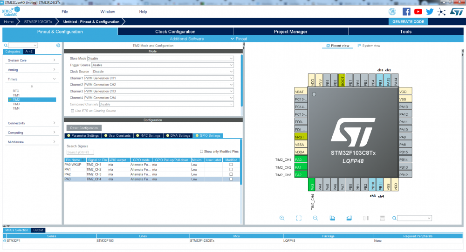Select TIM3 in the Timers list

click(16, 104)
